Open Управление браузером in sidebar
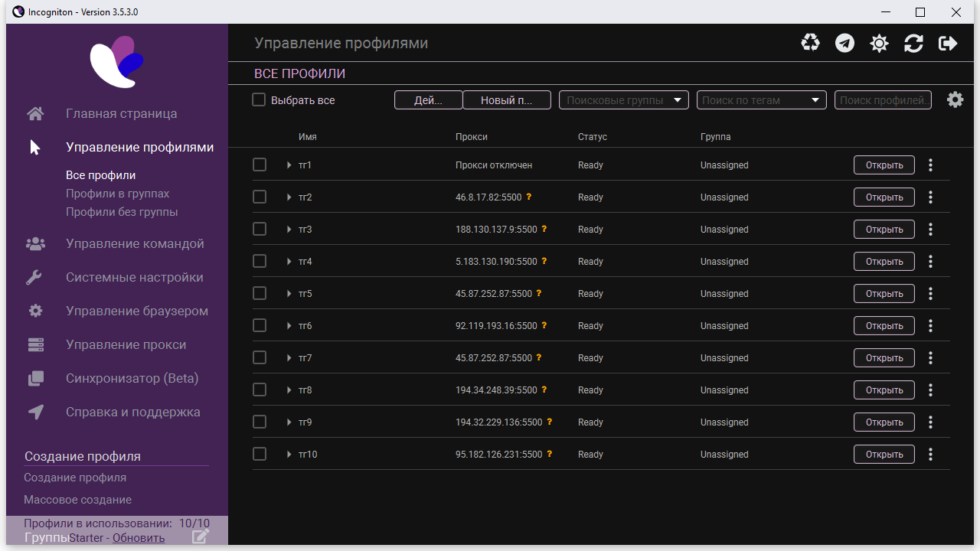This screenshot has height=551, width=980. point(137,311)
